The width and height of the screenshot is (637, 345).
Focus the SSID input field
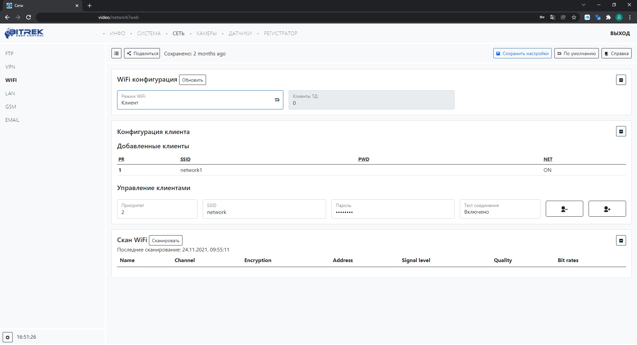coord(264,212)
